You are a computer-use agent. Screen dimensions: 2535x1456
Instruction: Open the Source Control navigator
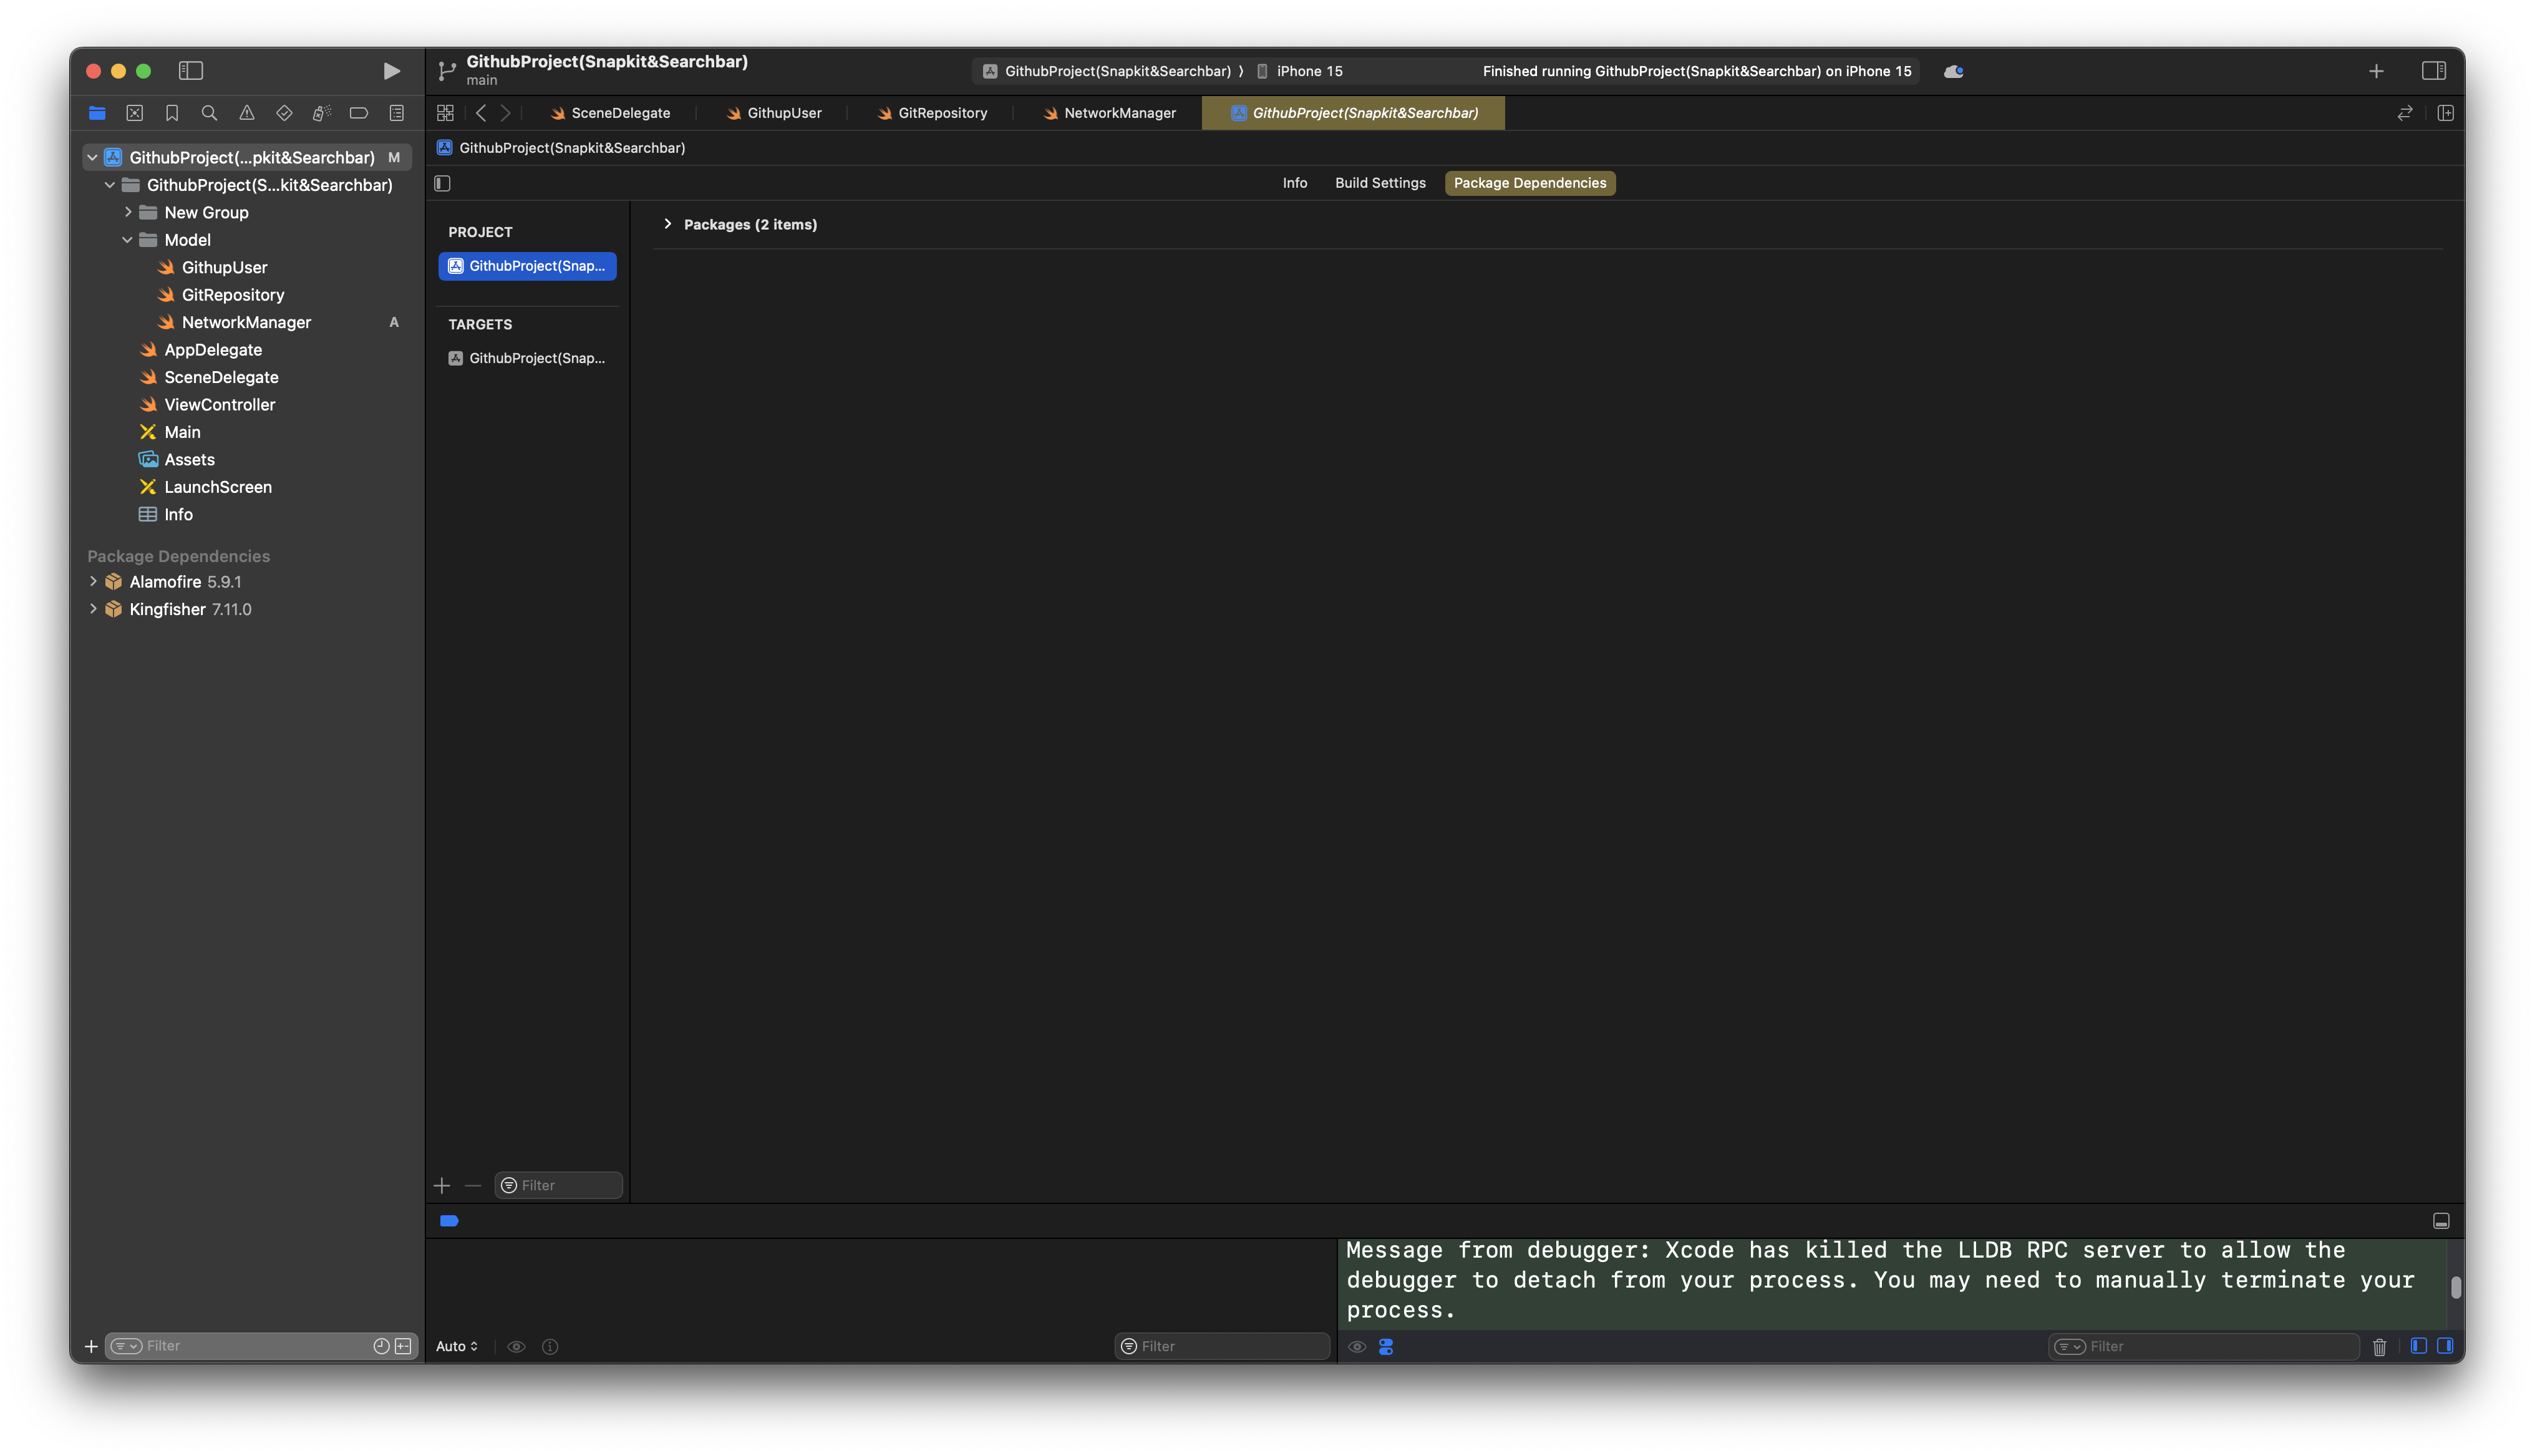(135, 113)
